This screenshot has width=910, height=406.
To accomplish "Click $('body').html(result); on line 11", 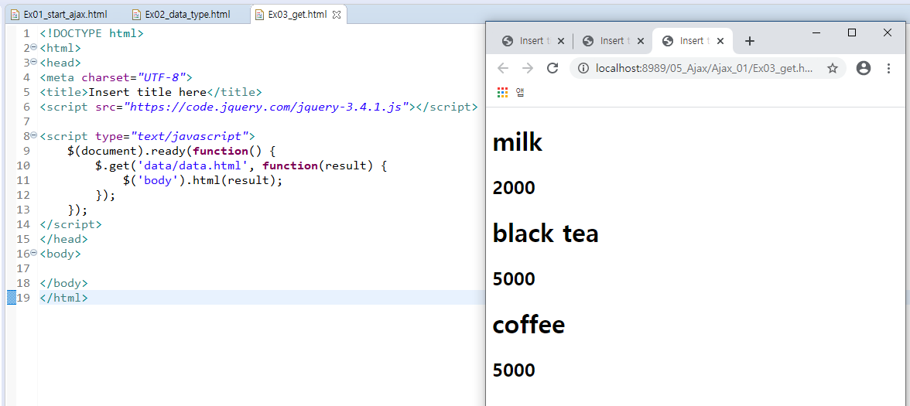I will (x=203, y=179).
